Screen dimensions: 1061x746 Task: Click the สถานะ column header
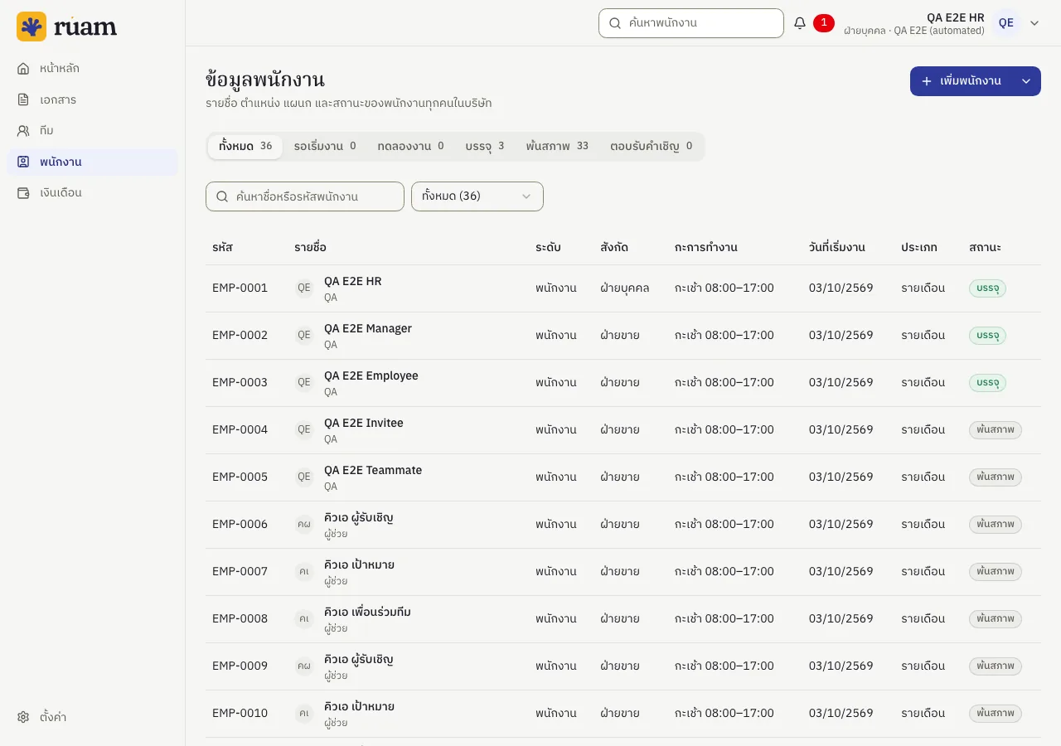tap(985, 247)
